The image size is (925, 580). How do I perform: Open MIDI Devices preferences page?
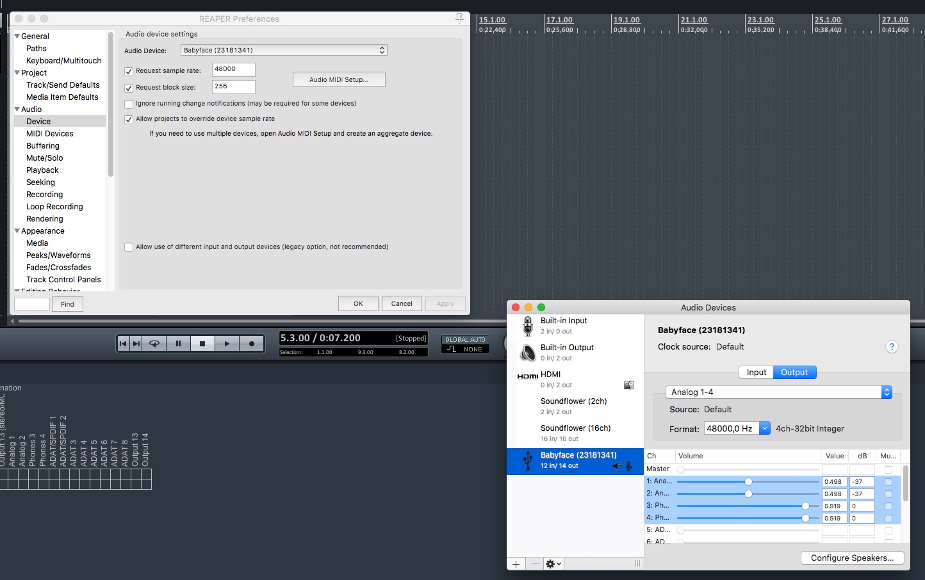tap(50, 134)
